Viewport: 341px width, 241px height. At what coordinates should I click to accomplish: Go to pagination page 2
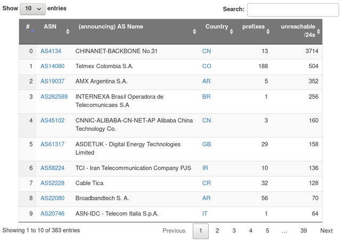pyautogui.click(x=217, y=231)
